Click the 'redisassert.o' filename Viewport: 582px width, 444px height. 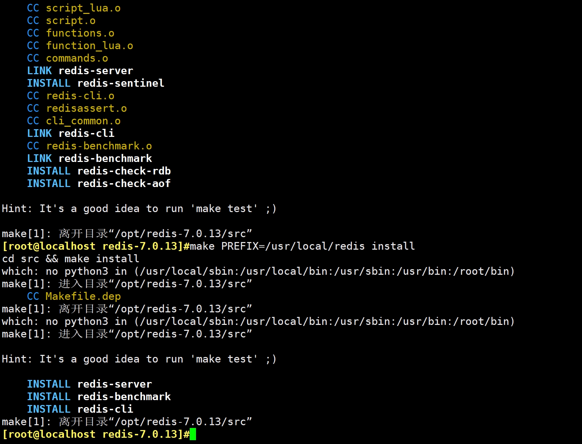pyautogui.click(x=86, y=108)
